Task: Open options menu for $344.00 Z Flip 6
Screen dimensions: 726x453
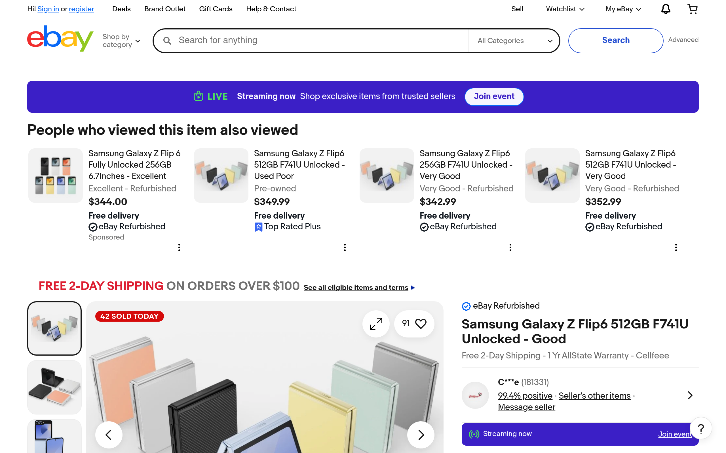Action: coord(179,247)
